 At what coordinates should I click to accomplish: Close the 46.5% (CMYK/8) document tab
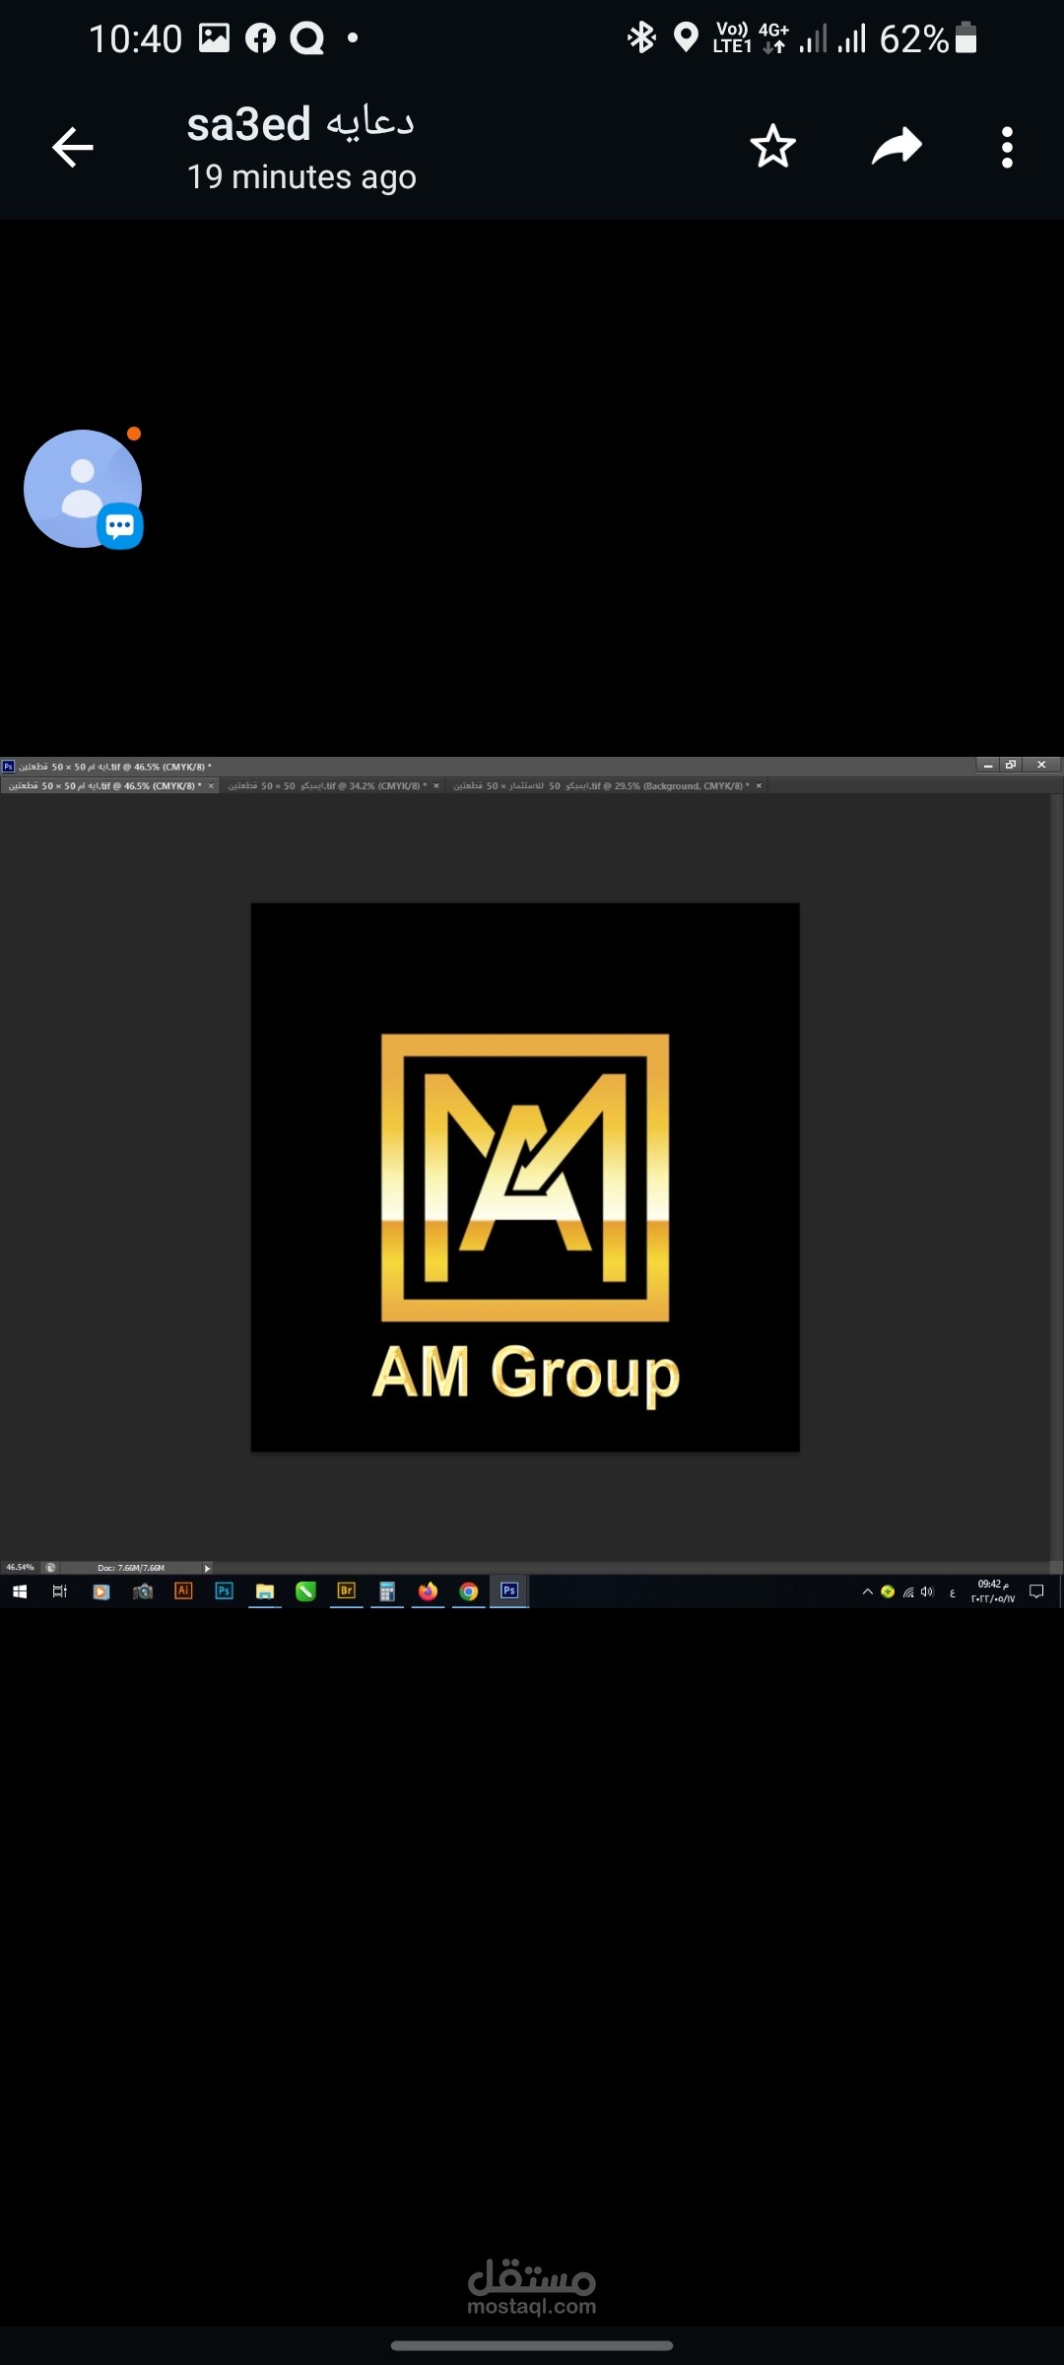[211, 786]
